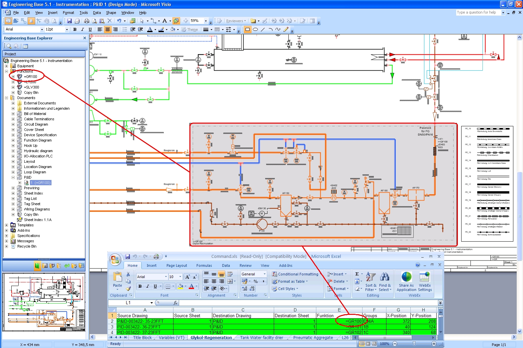Click the Excel fill color swatch

pyautogui.click(x=180, y=286)
